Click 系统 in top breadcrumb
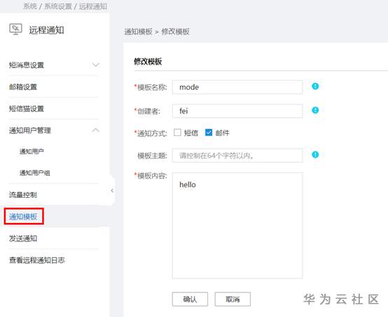 tap(30, 6)
